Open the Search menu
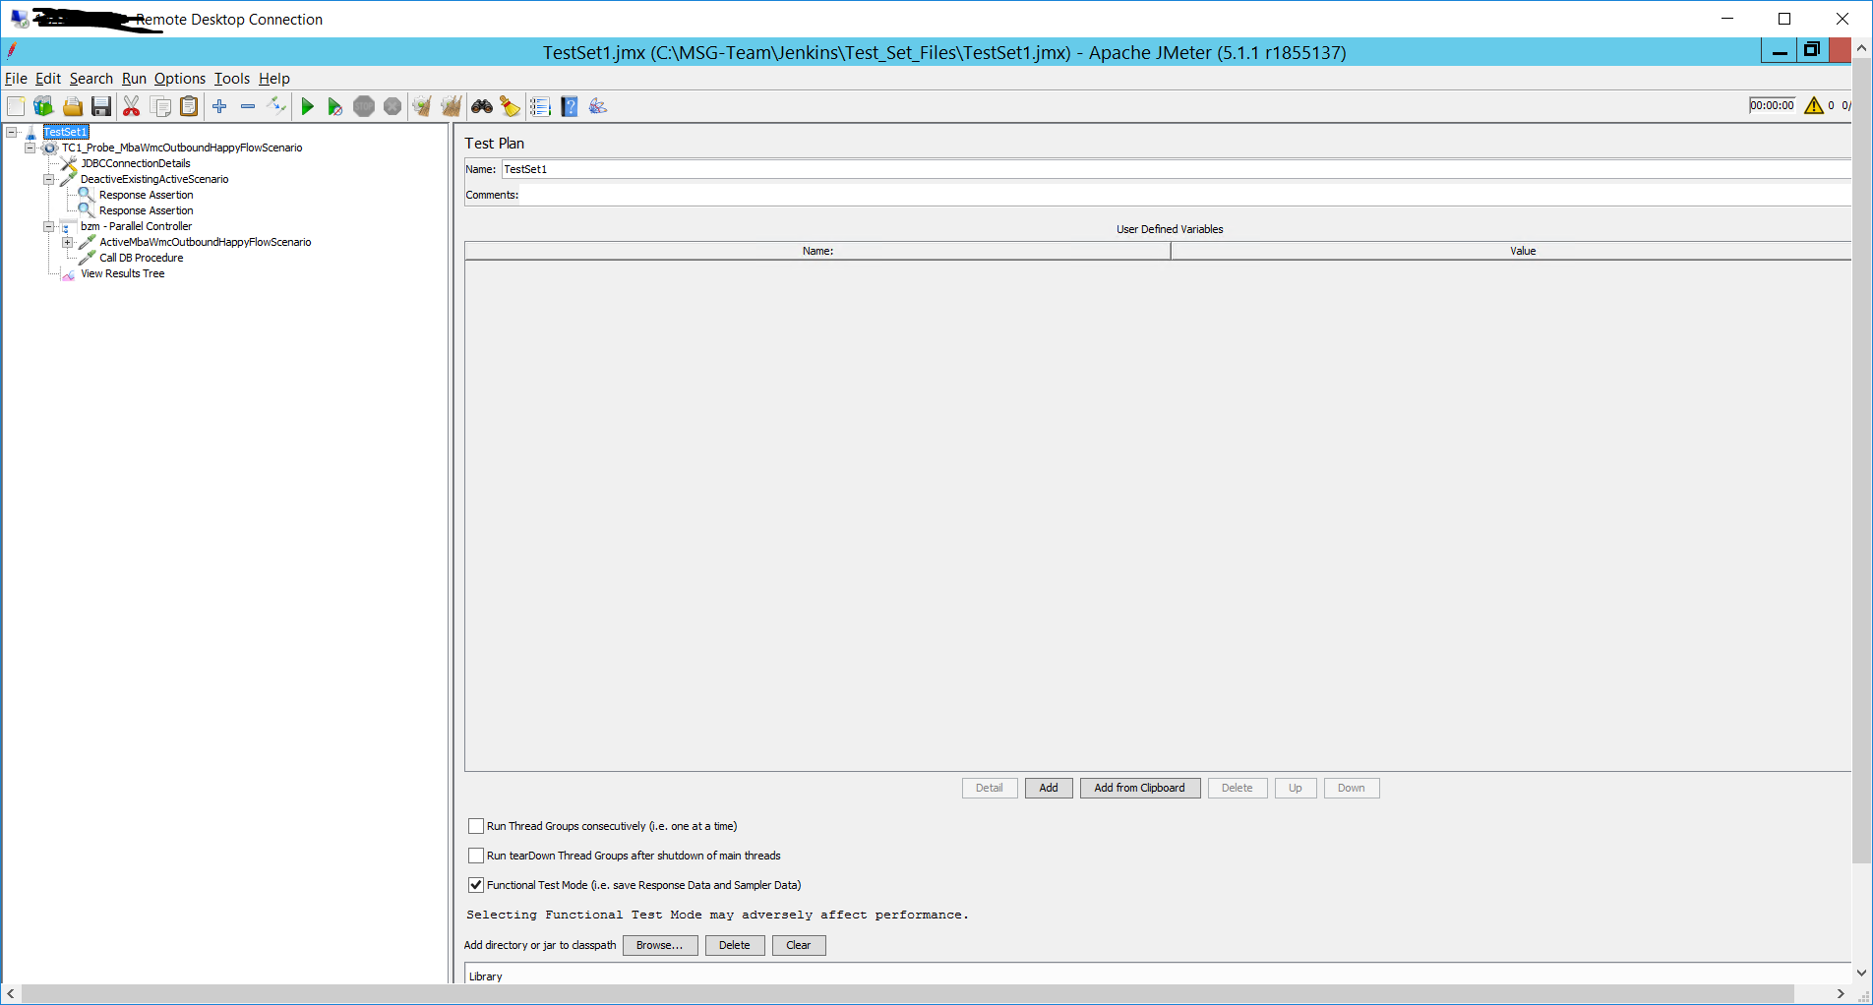The width and height of the screenshot is (1873, 1005). click(x=91, y=79)
